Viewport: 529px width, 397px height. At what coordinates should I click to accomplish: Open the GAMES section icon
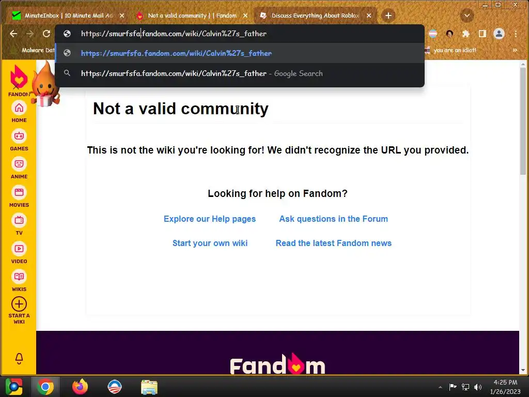19,136
